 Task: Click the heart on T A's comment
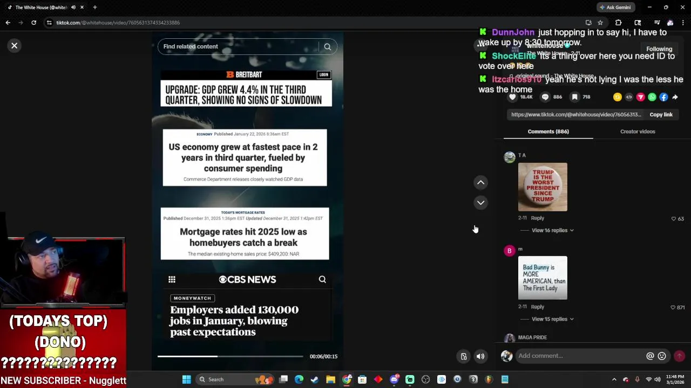[x=674, y=219]
